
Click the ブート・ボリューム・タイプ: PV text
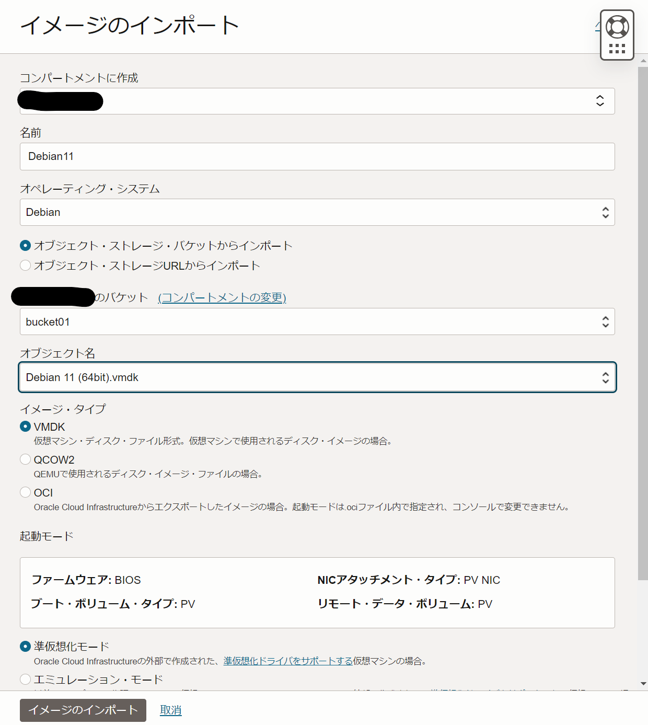tap(113, 604)
